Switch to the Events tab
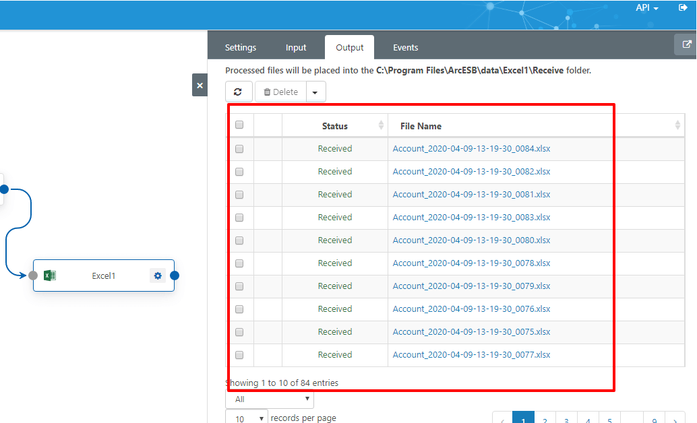 point(405,48)
